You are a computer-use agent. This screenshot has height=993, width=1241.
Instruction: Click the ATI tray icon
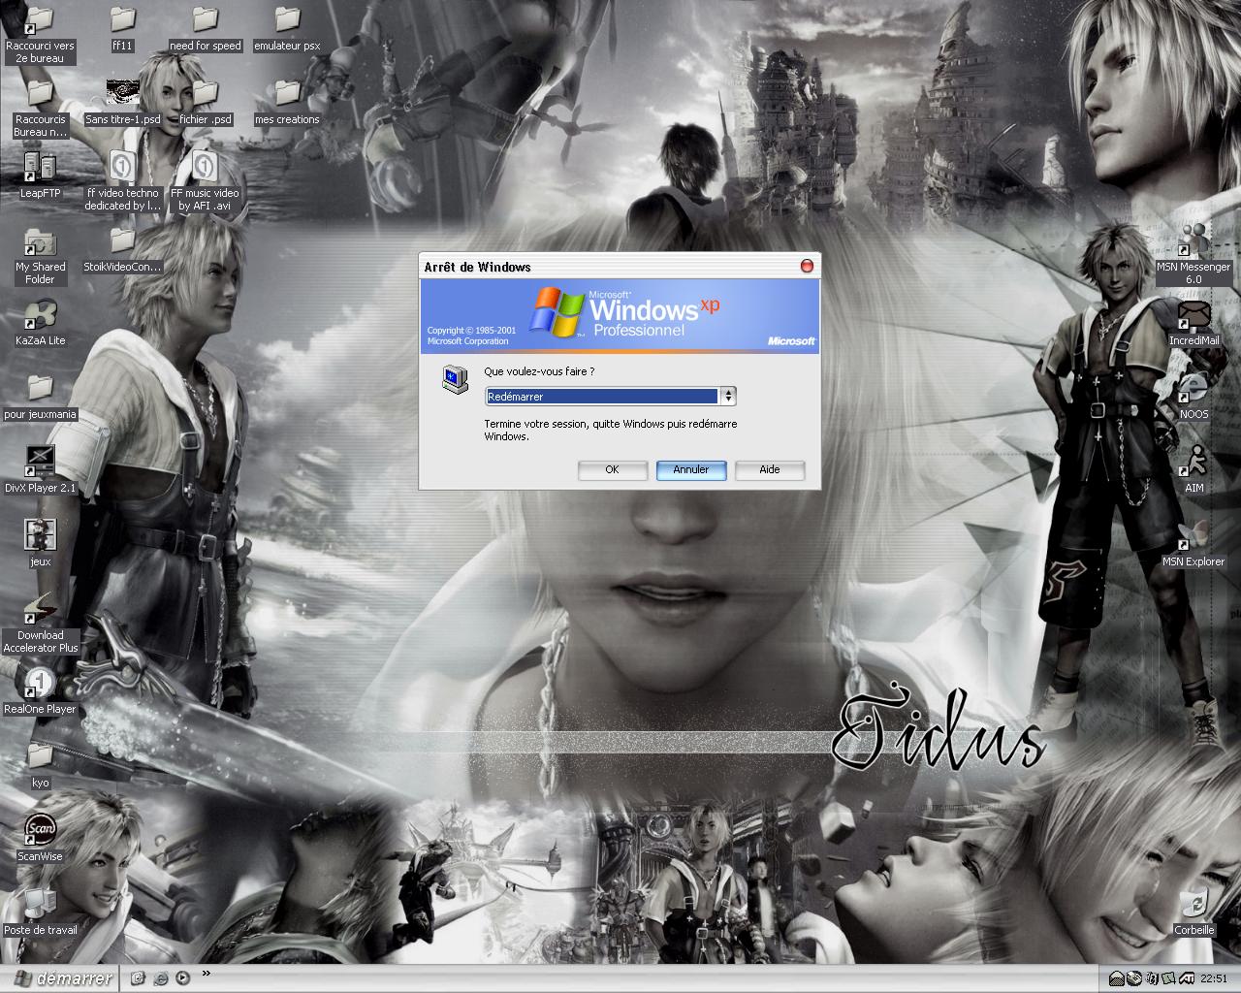1187,978
